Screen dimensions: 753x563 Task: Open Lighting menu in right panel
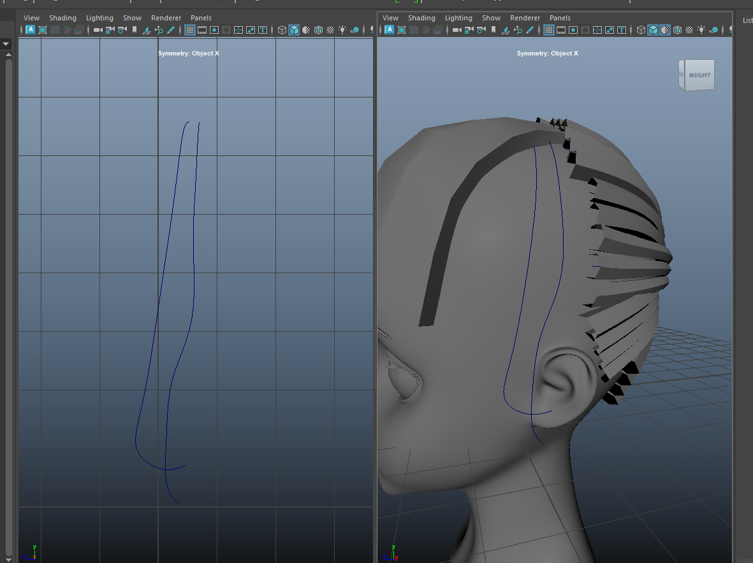tap(458, 18)
